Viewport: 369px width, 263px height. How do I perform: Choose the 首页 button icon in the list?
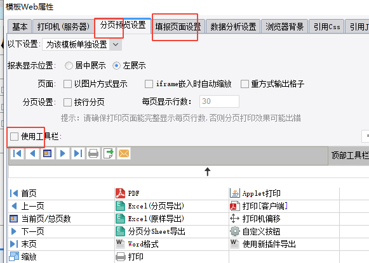14,193
